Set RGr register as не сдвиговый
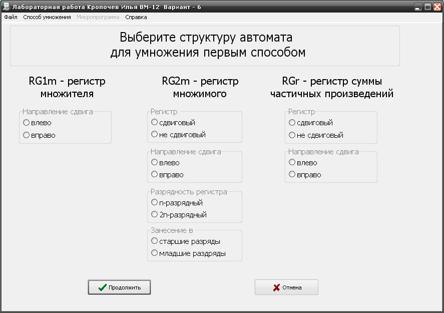This screenshot has width=444, height=313. pos(316,135)
